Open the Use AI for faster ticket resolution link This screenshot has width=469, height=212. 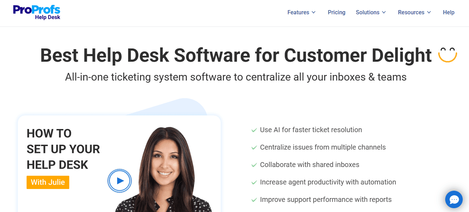tap(311, 130)
